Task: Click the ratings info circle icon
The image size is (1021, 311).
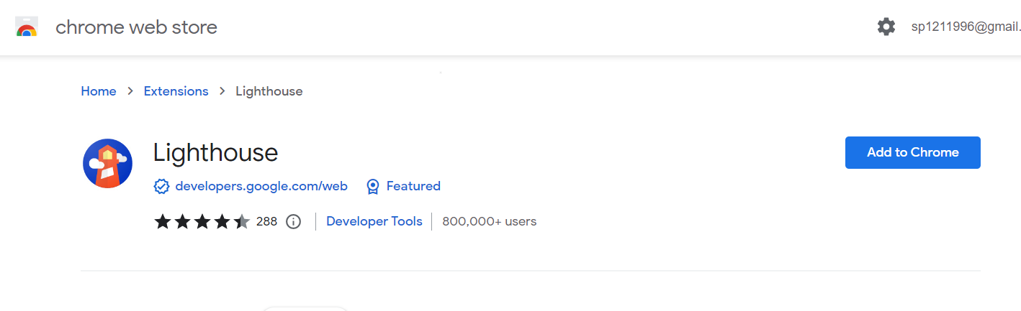Action: pyautogui.click(x=293, y=221)
